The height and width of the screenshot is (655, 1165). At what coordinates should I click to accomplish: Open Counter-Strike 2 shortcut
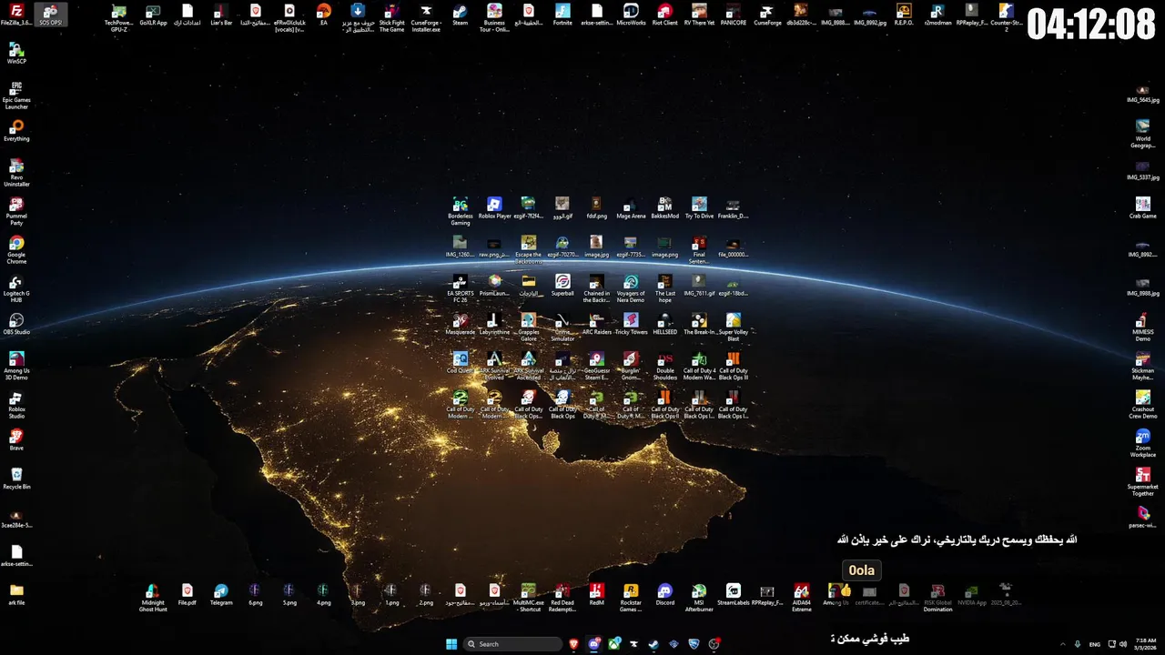point(1006,17)
